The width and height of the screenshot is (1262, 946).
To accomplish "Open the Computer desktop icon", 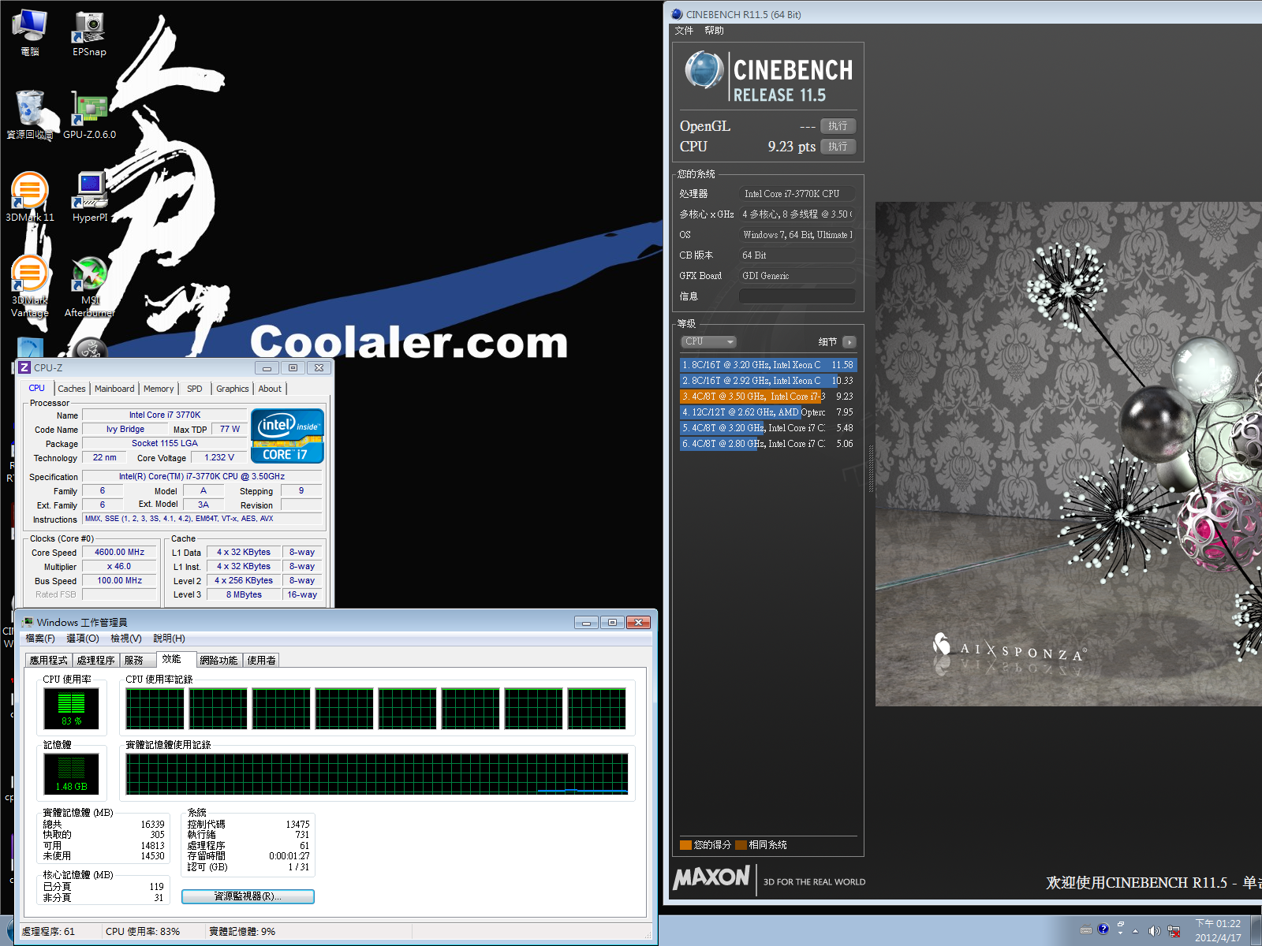I will (x=30, y=33).
